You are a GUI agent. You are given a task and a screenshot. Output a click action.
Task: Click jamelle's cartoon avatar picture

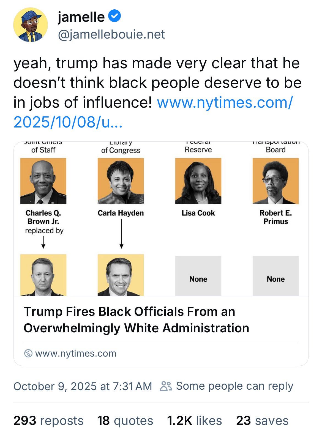[31, 25]
